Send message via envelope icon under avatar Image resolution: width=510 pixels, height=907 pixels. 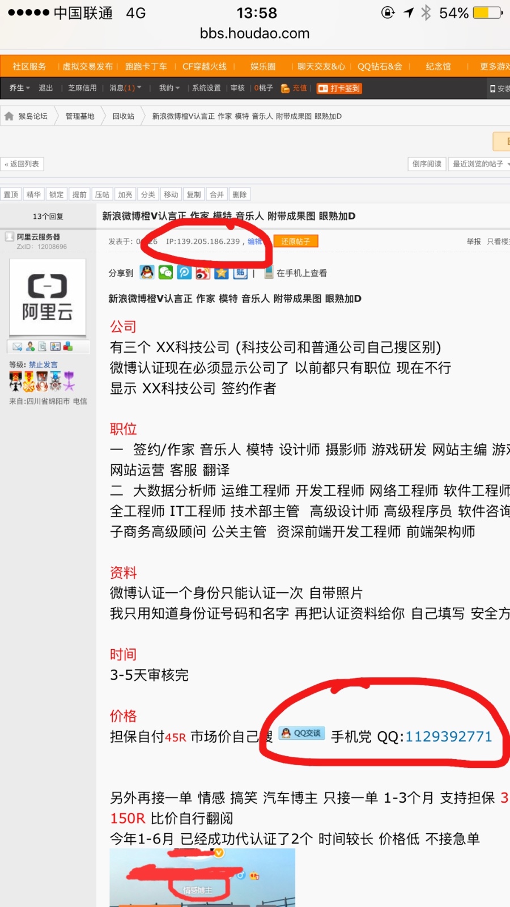(18, 346)
